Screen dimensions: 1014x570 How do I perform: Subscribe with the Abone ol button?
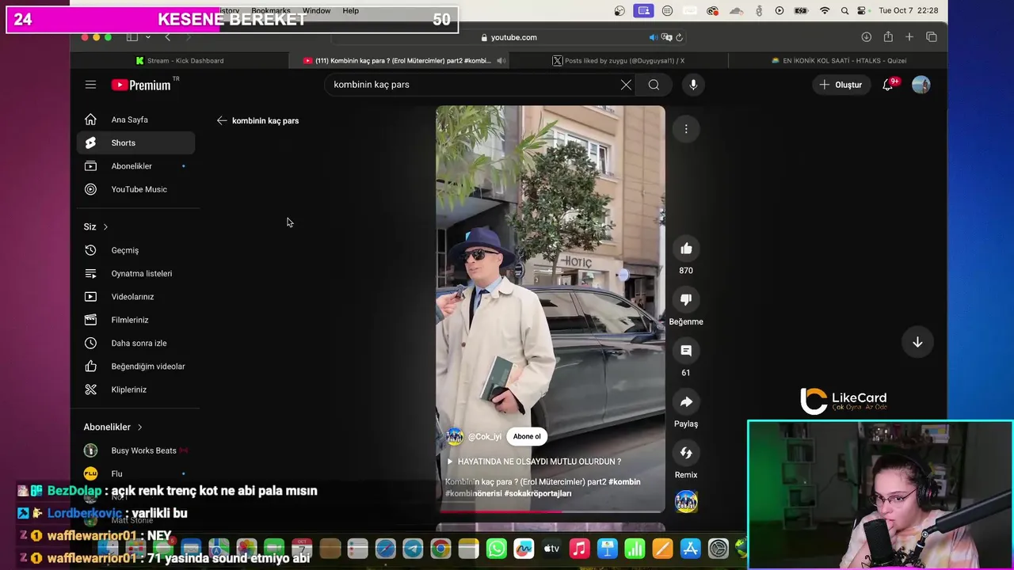[x=527, y=436]
